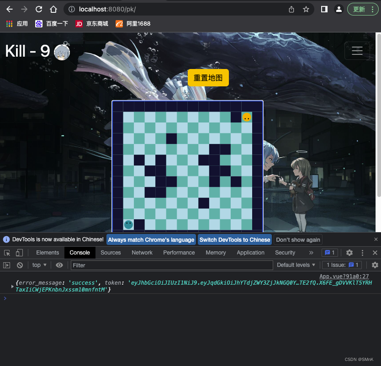Close the DevTools panel
381x366 pixels.
click(x=375, y=253)
